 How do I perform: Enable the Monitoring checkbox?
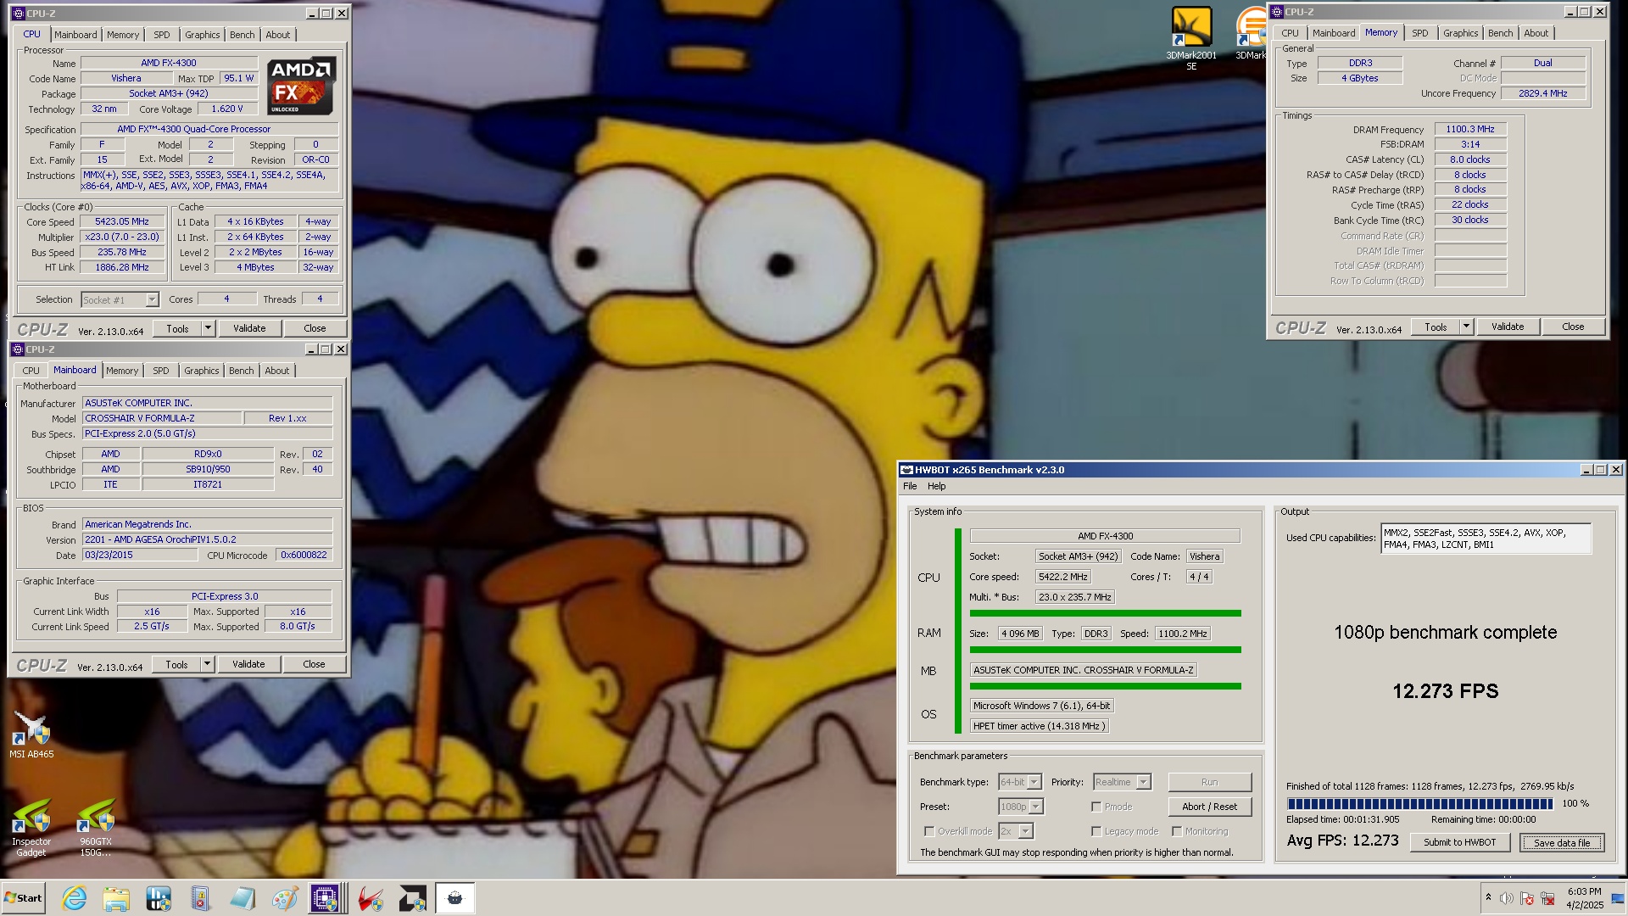(x=1177, y=831)
